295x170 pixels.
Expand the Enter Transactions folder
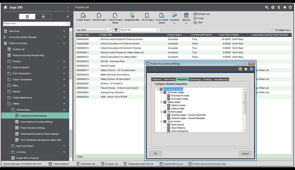pos(64,73)
